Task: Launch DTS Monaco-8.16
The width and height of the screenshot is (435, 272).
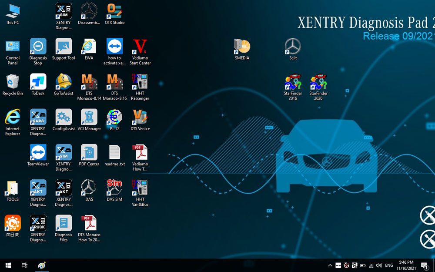Action: [114, 87]
